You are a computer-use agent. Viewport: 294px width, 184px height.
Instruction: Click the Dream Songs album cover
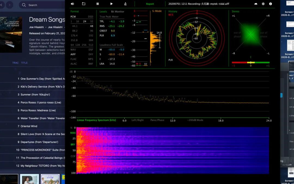[11, 35]
